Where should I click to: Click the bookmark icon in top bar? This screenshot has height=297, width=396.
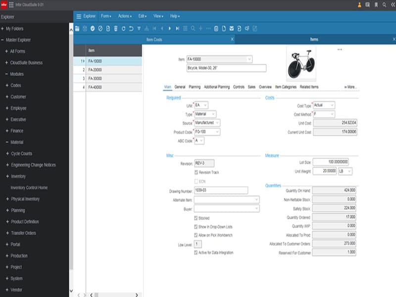coord(376,5)
